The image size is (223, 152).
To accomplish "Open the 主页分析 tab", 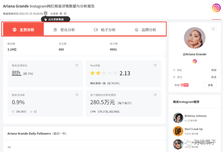I will click(x=23, y=30).
